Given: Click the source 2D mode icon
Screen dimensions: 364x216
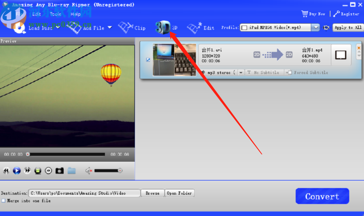Looking at the screenshot, I should pos(257,54).
